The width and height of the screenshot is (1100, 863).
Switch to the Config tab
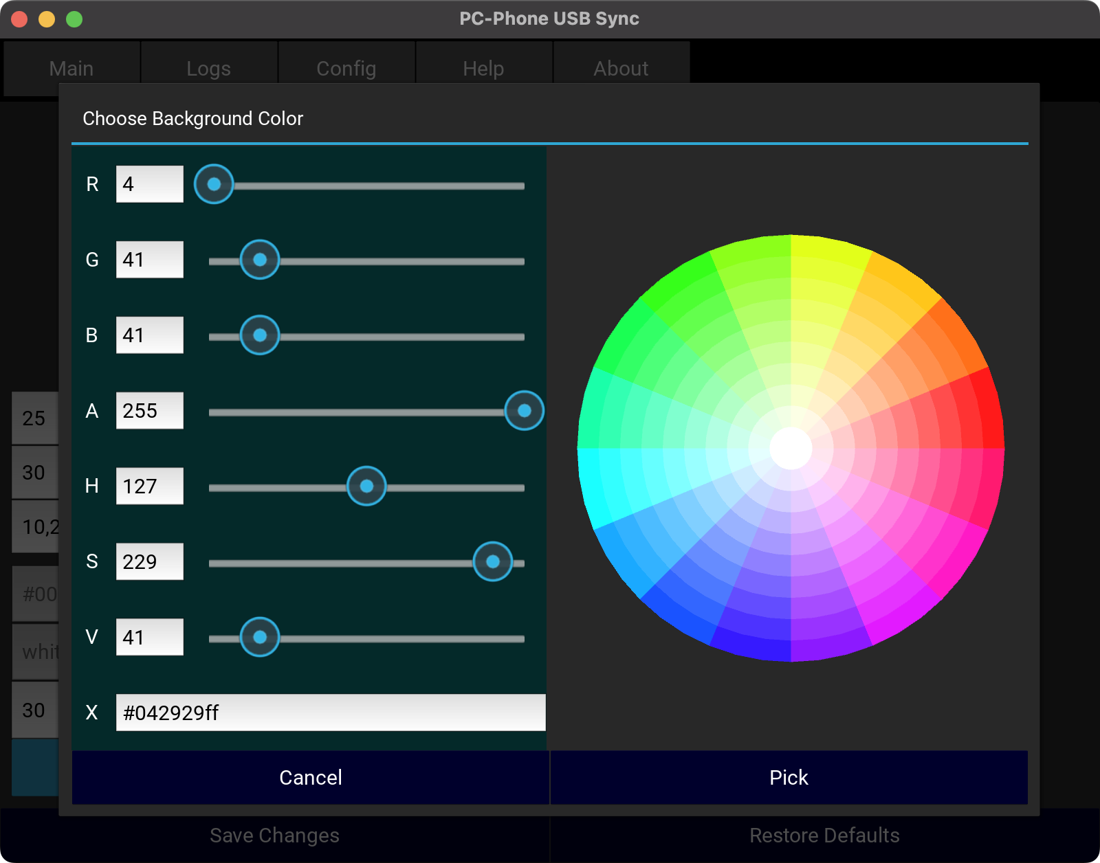click(346, 69)
